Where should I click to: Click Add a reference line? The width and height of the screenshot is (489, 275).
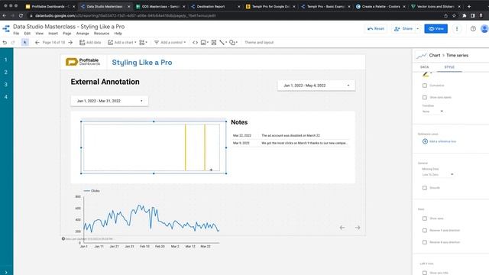coord(440,141)
